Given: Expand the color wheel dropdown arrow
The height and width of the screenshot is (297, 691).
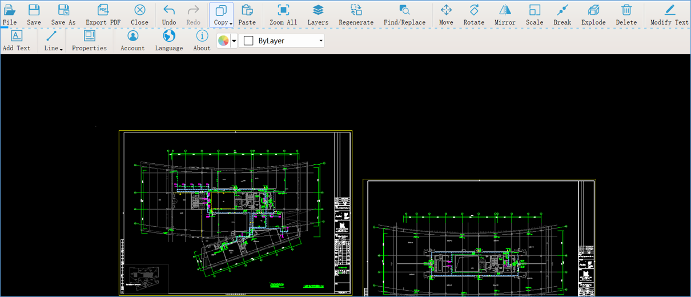Looking at the screenshot, I should (x=234, y=41).
